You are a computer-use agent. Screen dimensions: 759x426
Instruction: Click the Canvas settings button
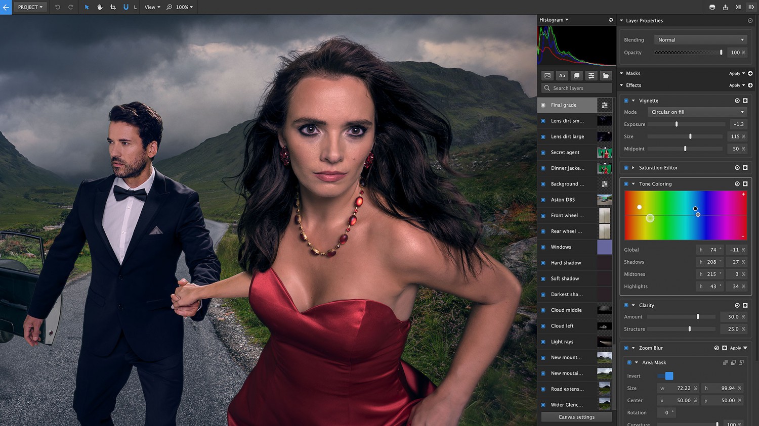(576, 417)
